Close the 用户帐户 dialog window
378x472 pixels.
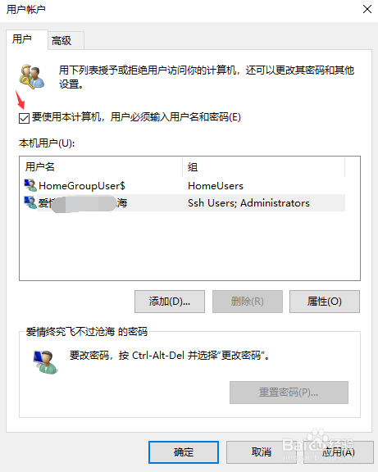point(367,9)
